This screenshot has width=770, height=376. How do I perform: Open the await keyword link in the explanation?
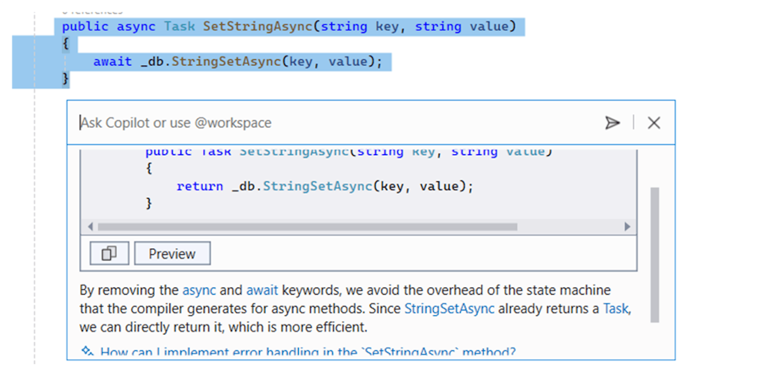[x=262, y=290]
